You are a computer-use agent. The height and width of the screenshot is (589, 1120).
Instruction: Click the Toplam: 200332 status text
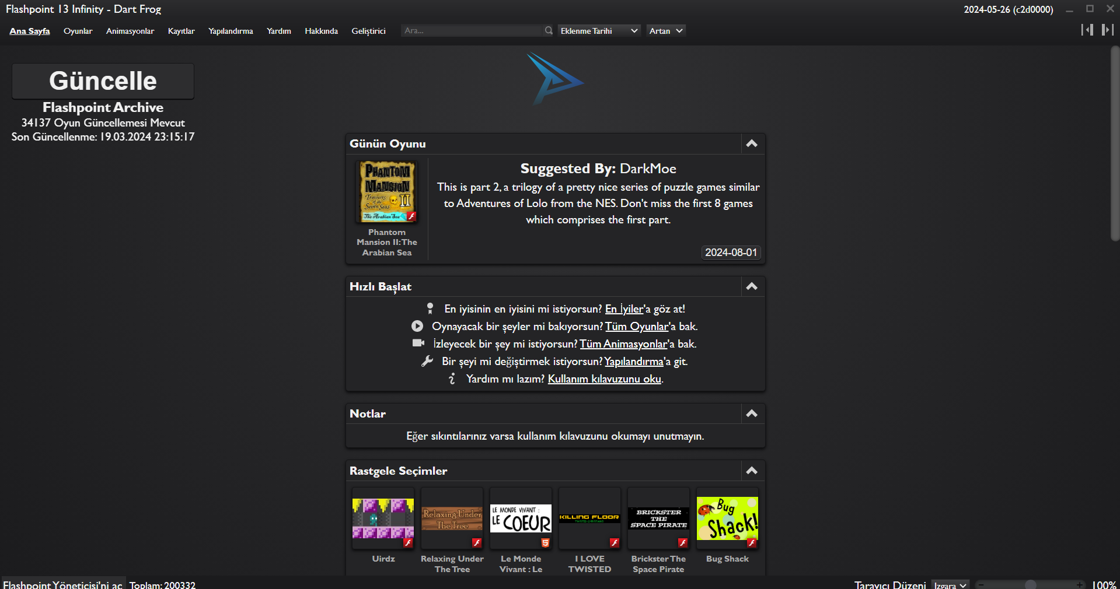tap(162, 584)
